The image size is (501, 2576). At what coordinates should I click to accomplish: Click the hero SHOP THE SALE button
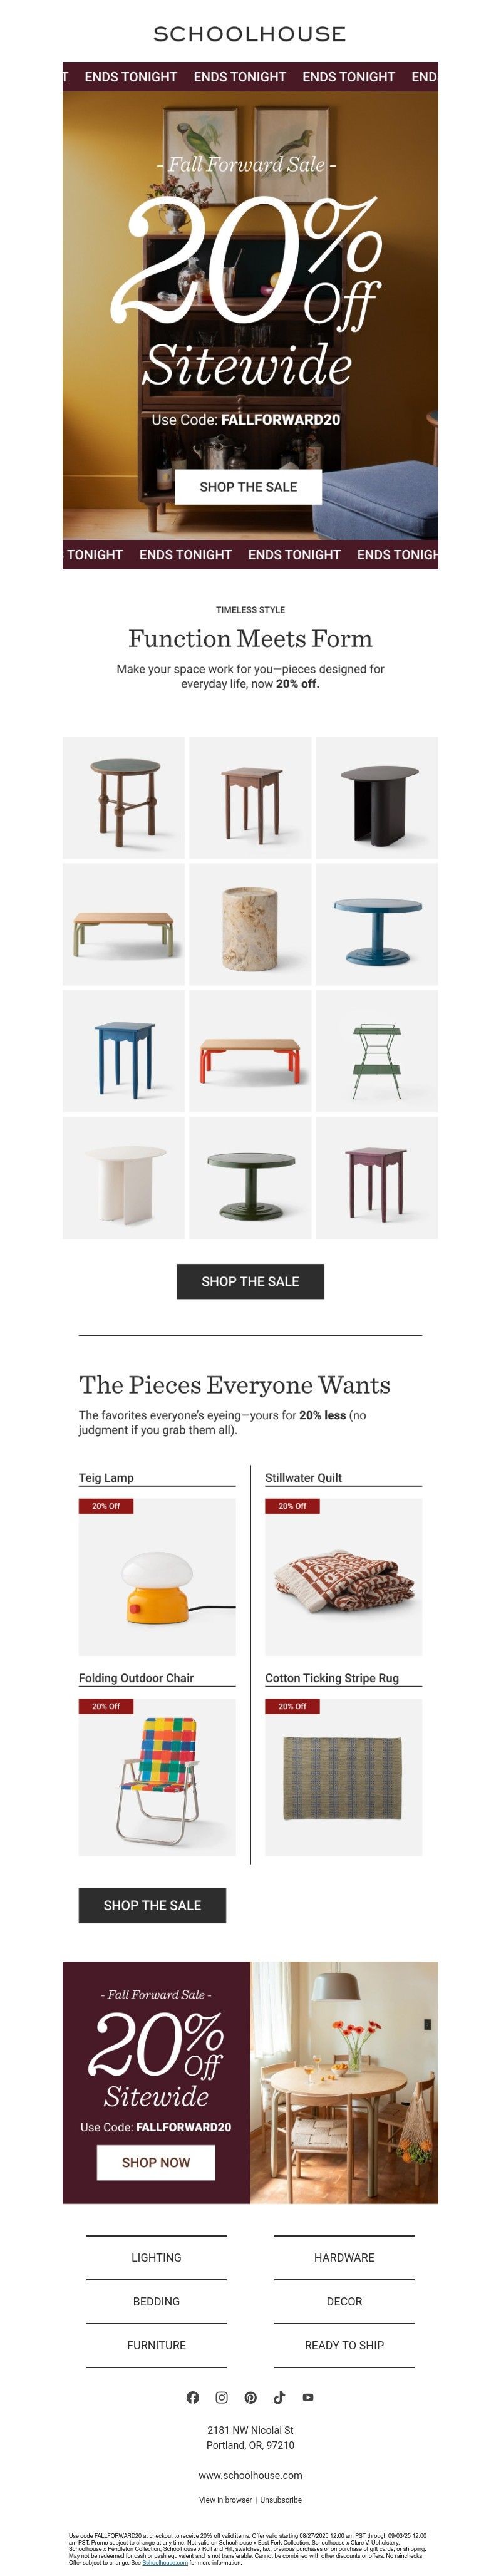[x=248, y=487]
